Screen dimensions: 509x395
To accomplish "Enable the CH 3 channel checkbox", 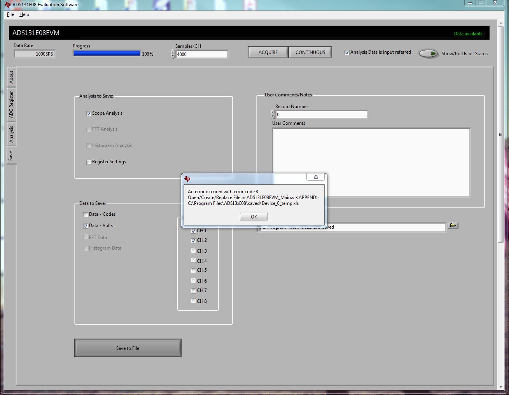I will tap(194, 251).
